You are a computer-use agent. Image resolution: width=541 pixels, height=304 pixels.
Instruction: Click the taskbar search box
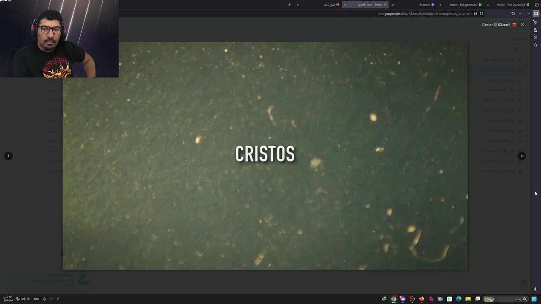point(506,299)
